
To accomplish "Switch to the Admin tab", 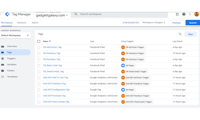I will 35,23.
